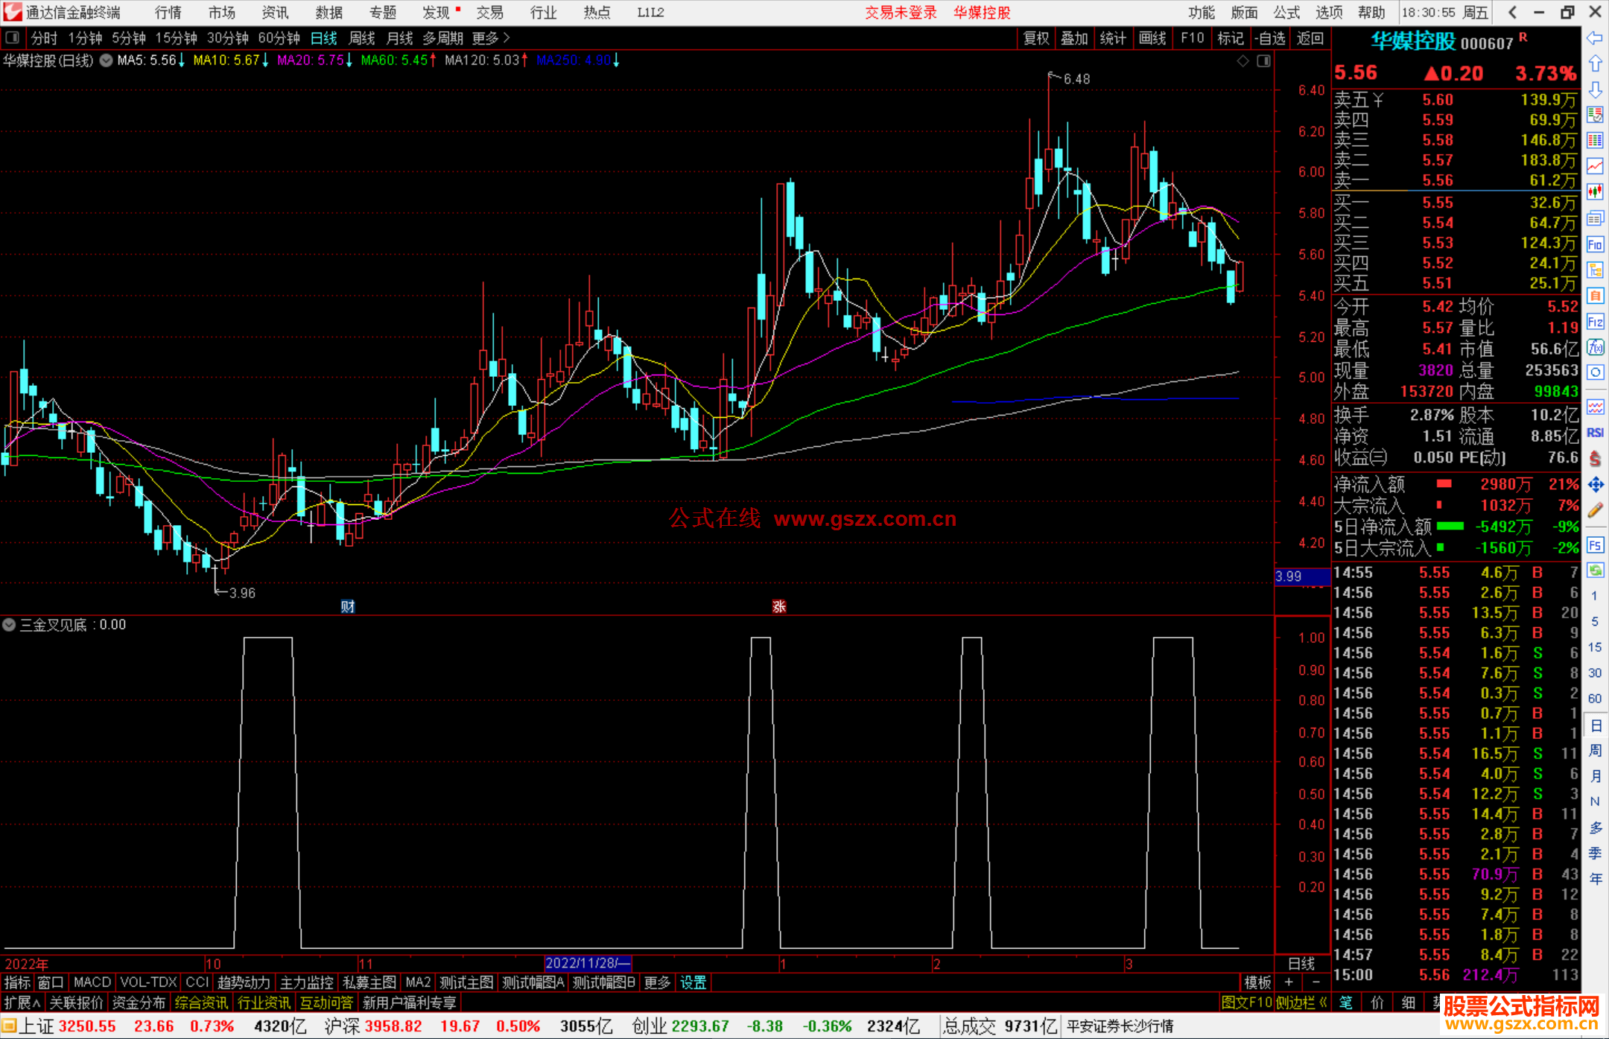
Task: Expand the 更多 periods dropdown
Action: point(491,38)
